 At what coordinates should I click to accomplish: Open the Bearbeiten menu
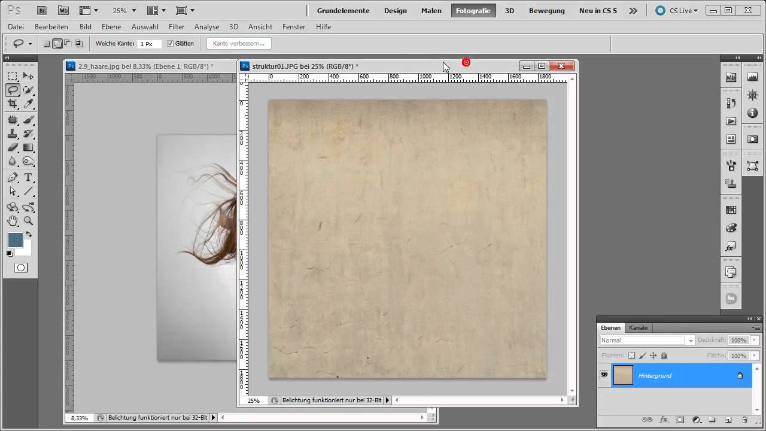pos(51,27)
